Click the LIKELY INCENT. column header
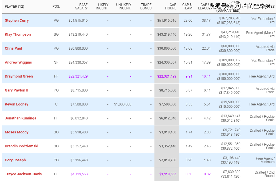276x183 pixels. (102, 7)
